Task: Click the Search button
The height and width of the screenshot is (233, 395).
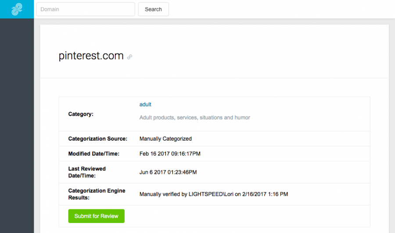Action: point(154,9)
